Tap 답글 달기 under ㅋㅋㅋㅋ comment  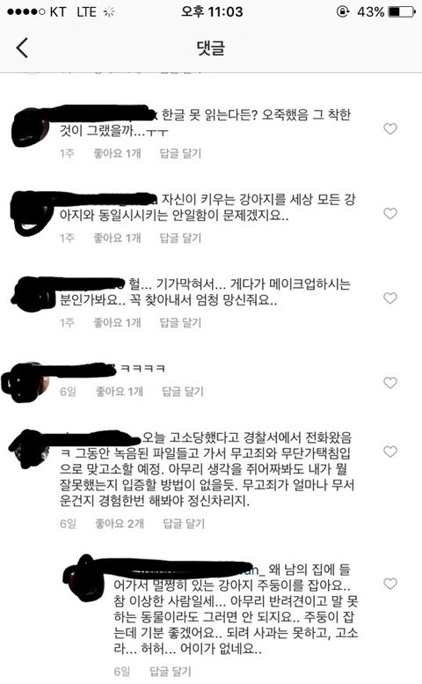[x=183, y=392]
